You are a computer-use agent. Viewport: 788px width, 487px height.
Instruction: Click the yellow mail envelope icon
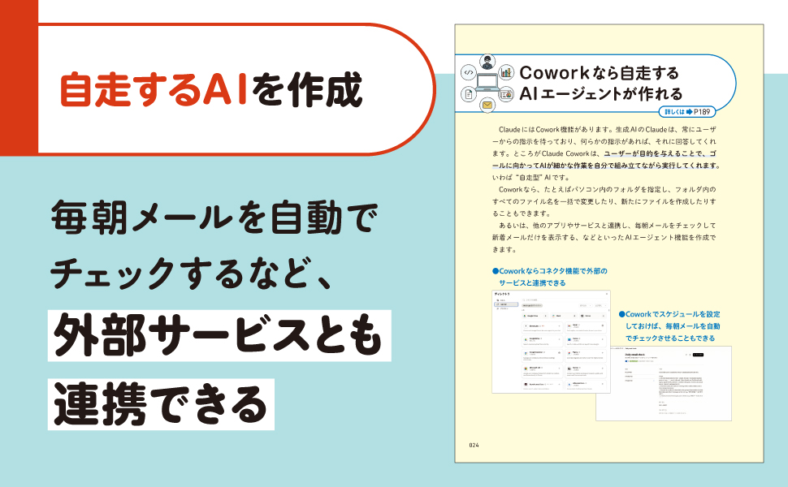click(x=487, y=105)
